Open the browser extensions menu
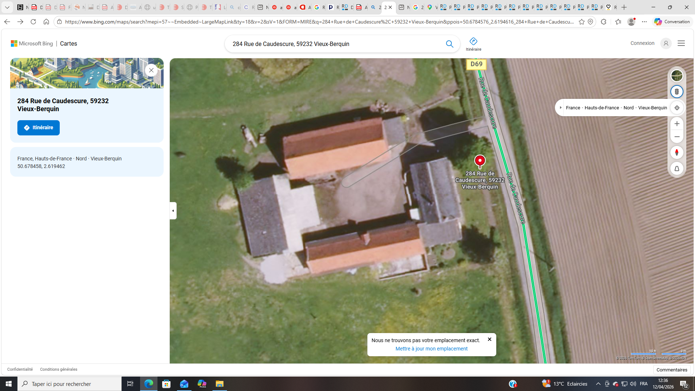Image resolution: width=695 pixels, height=391 pixels. [603, 22]
